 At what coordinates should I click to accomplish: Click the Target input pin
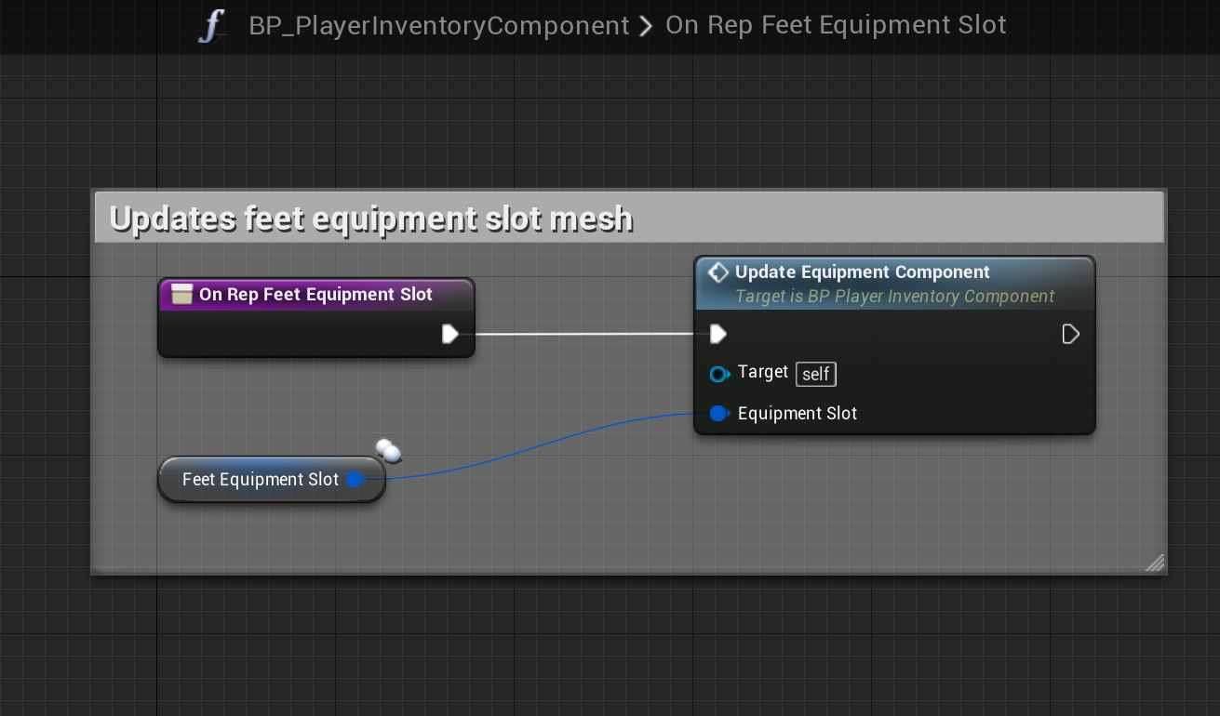coord(718,374)
